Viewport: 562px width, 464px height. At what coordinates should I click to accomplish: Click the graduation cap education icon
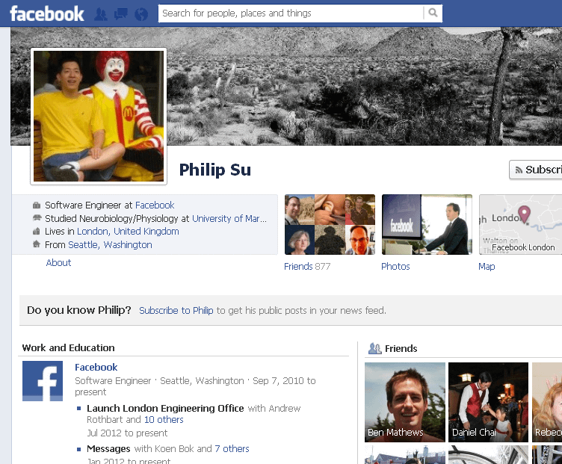(37, 218)
